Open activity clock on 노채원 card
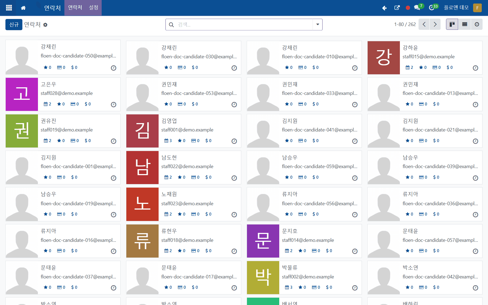This screenshot has width=488, height=305. point(234,214)
